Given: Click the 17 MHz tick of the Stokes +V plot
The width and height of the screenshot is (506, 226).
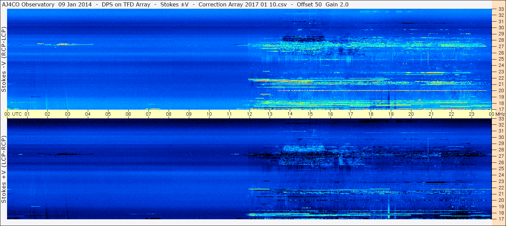Looking at the screenshot, I should 501,219.
